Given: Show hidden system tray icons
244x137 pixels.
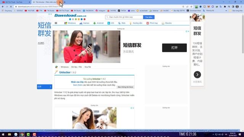Looking at the screenshot, I should (x=213, y=134).
